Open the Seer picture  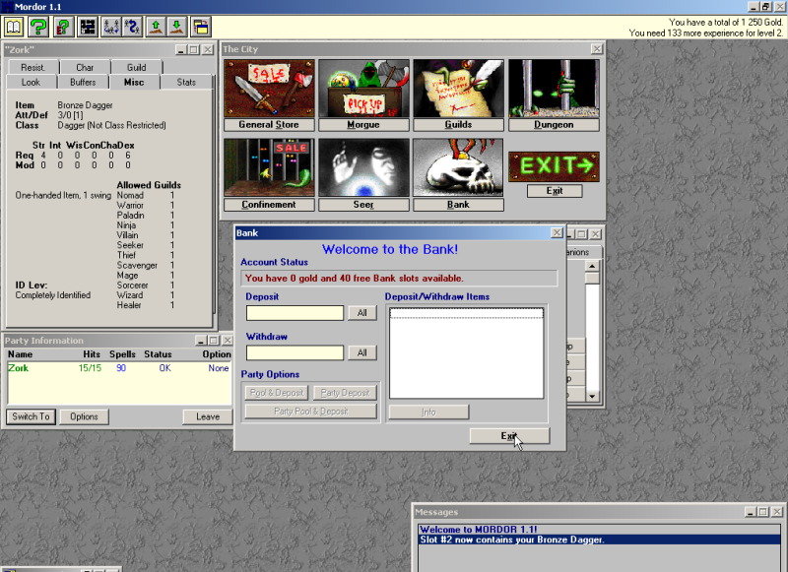[362, 168]
